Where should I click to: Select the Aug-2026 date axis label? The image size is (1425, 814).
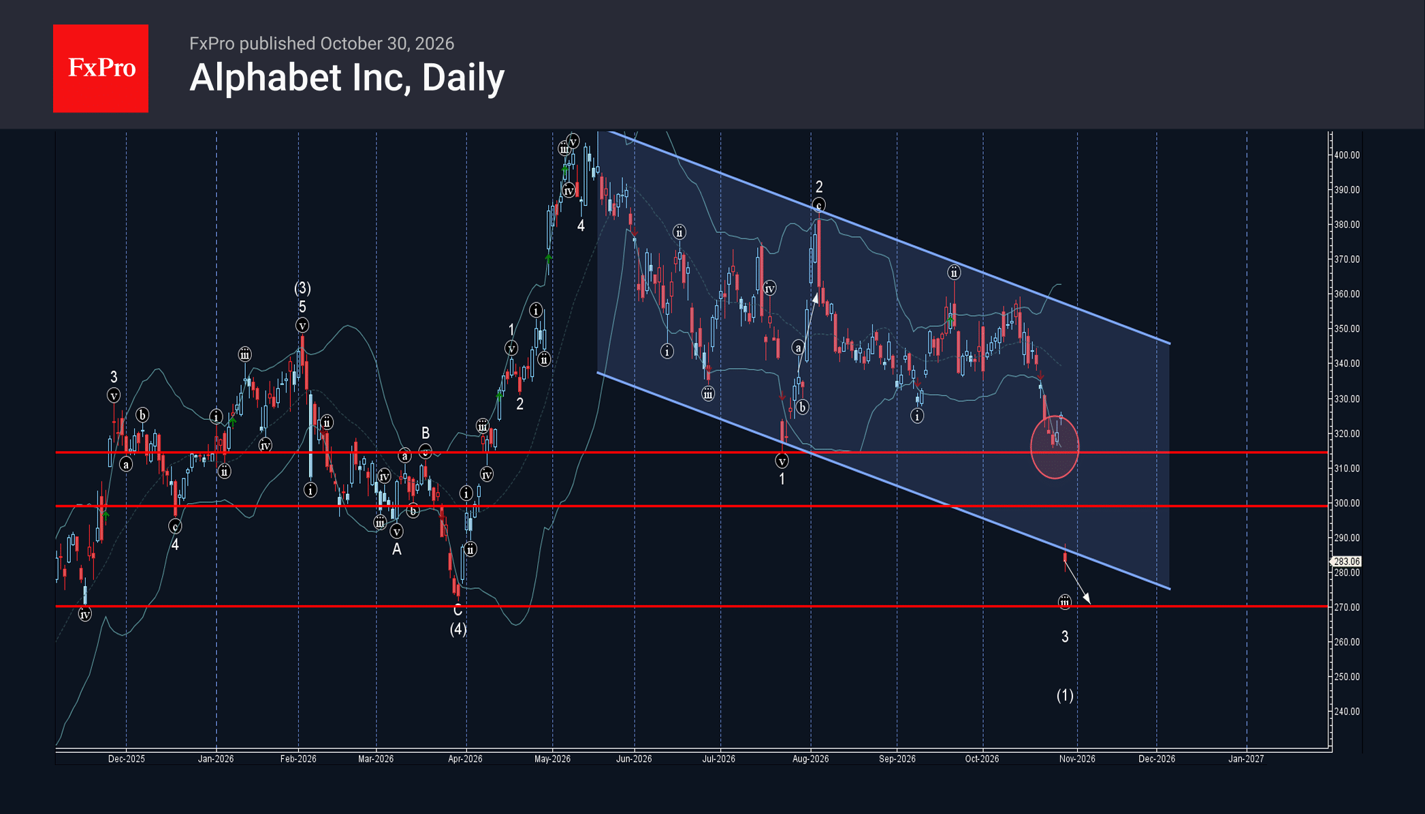pos(810,759)
